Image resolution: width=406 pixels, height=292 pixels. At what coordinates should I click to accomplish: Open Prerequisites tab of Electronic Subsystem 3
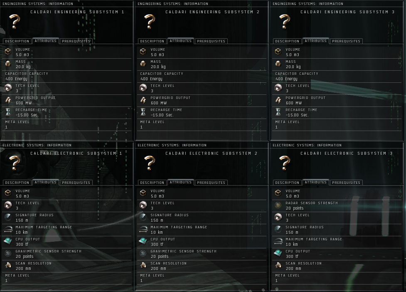coord(346,183)
